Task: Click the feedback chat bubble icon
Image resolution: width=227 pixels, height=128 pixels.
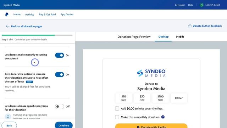Action: 190,26
